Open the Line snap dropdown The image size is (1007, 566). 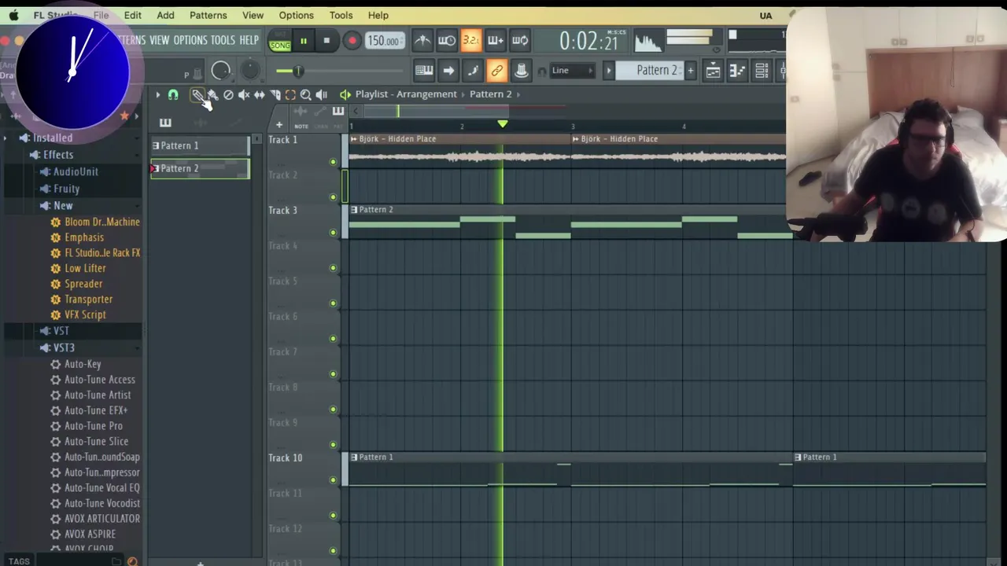[572, 71]
